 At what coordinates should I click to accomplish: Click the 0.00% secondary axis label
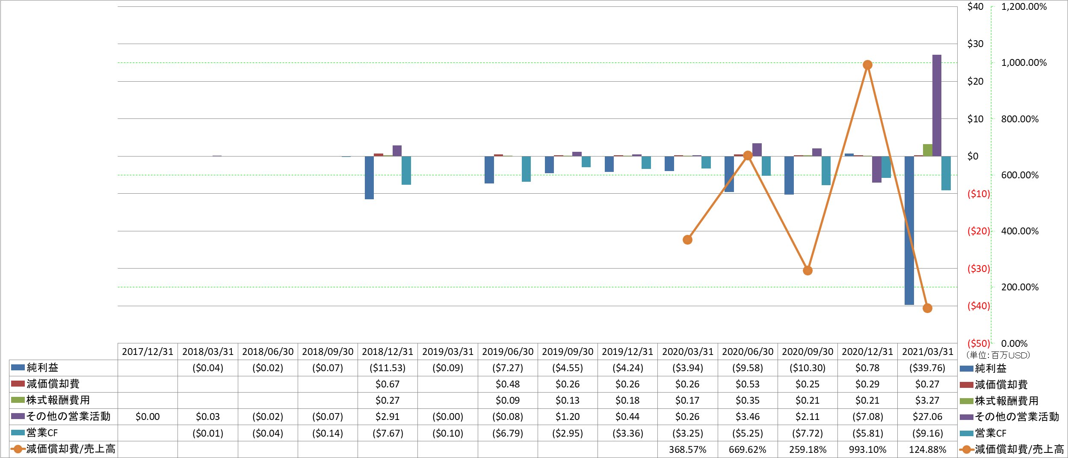pyautogui.click(x=1014, y=343)
